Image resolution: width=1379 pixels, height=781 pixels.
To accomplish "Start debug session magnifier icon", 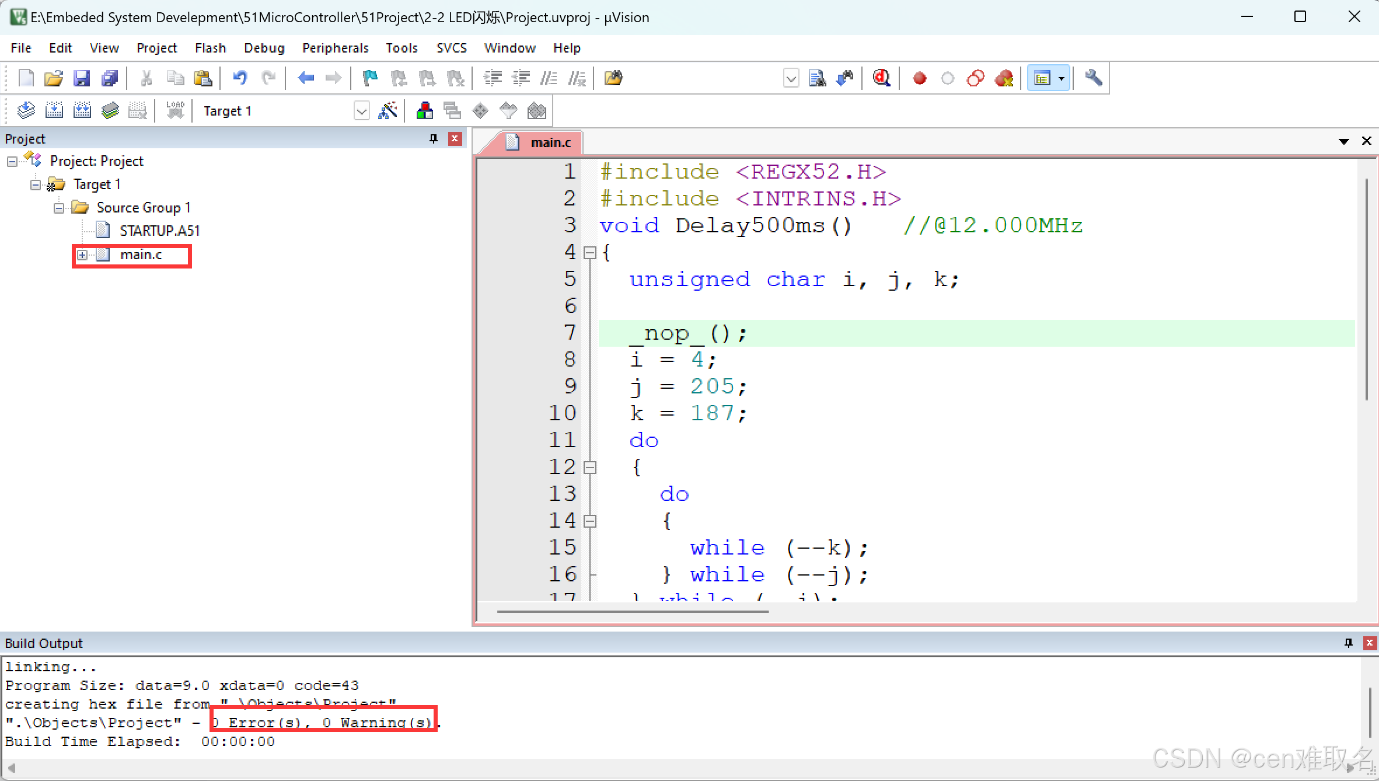I will (x=881, y=78).
